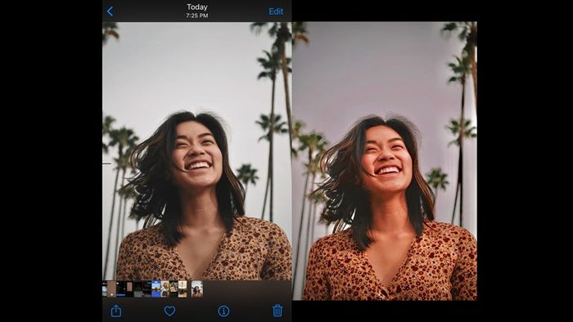Tap the original photo of smiling woman

click(197, 151)
